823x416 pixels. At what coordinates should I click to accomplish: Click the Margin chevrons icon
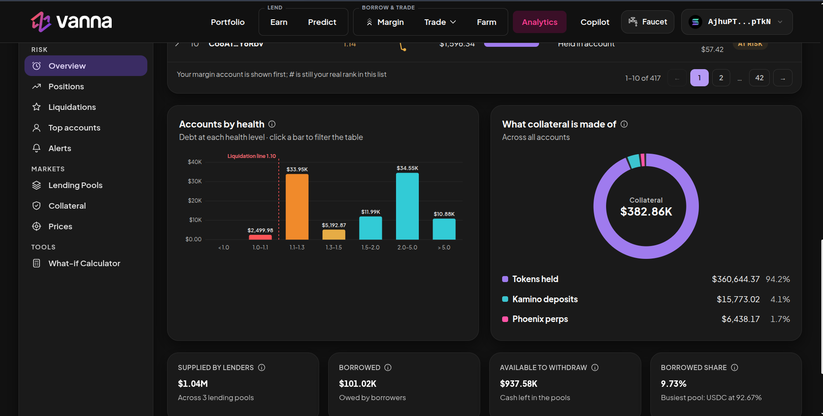[x=369, y=22]
